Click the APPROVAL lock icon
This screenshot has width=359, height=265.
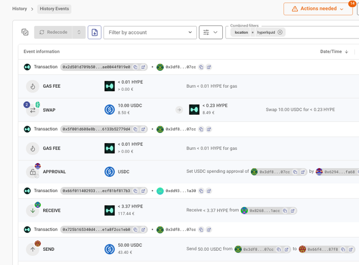pyautogui.click(x=33, y=172)
